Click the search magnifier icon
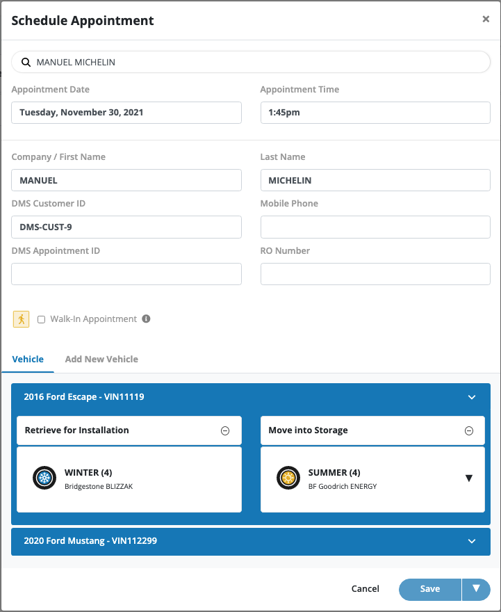This screenshot has width=501, height=612. 26,63
